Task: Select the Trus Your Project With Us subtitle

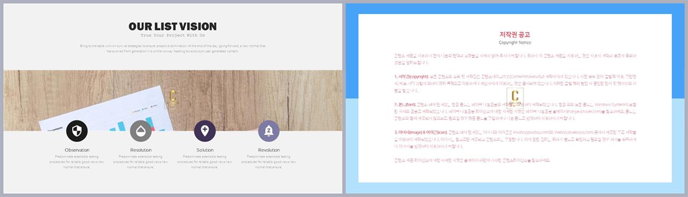Action: point(173,35)
